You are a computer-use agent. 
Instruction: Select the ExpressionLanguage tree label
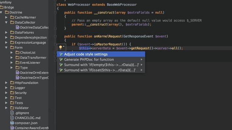coord(30,43)
